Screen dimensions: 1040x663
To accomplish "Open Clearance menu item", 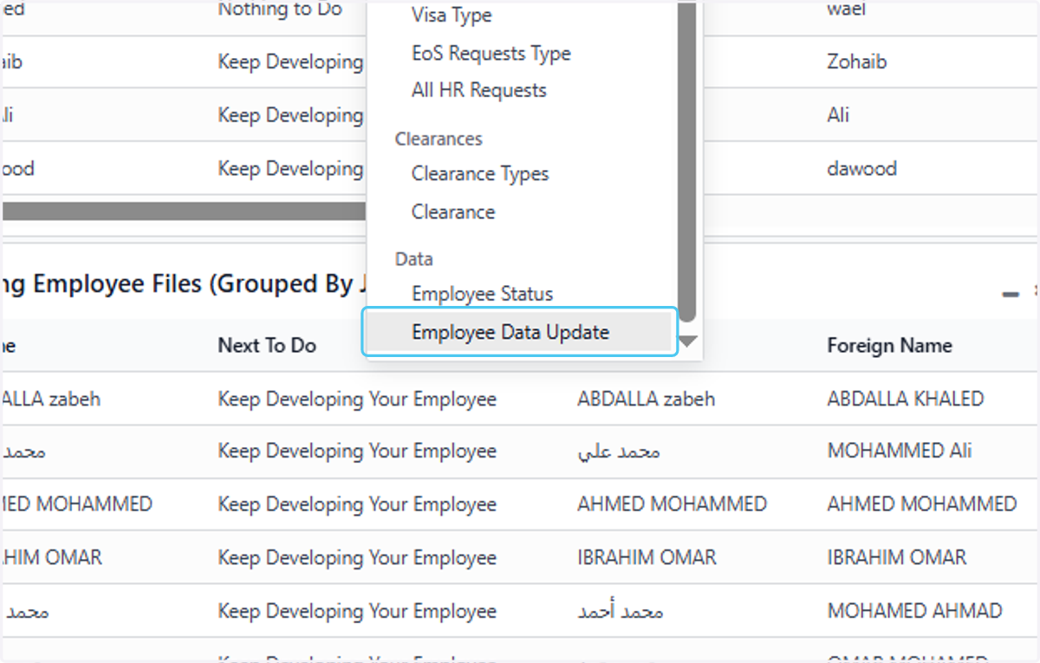I will [453, 211].
